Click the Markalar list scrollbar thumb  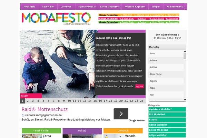(x=185, y=56)
